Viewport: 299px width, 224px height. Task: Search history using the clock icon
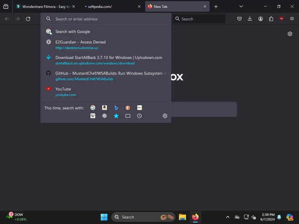[139, 116]
